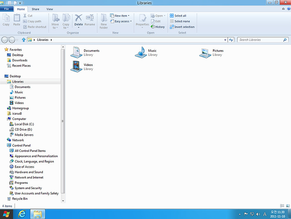The width and height of the screenshot is (291, 219).
Task: Click the Paste clipboard icon
Action: tap(17, 18)
